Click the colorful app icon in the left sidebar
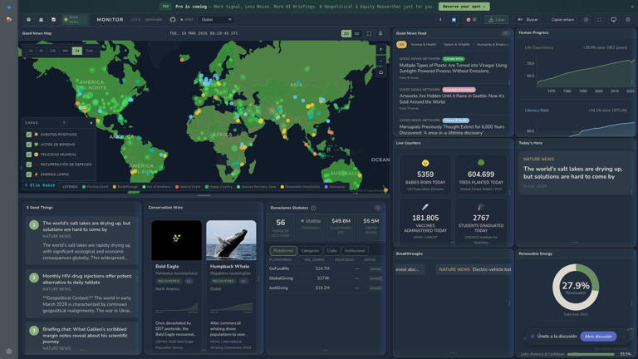638x359 pixels. [x=9, y=20]
